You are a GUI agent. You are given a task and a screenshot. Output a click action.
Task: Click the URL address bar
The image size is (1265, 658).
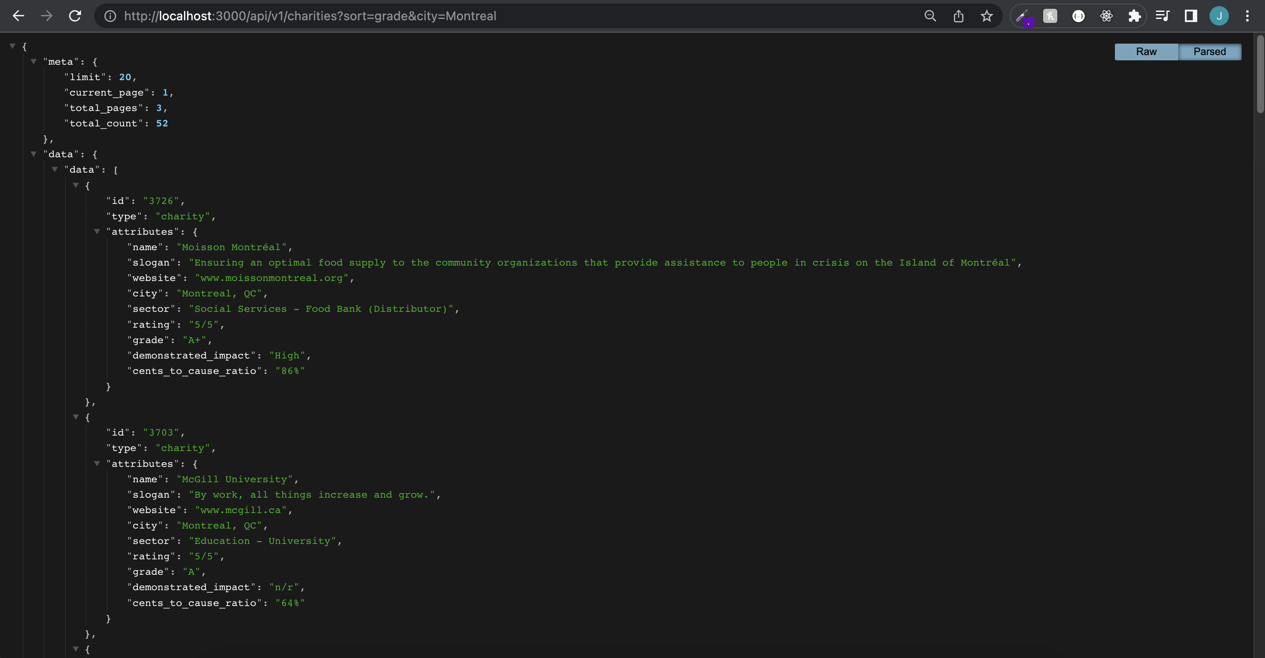(491, 16)
